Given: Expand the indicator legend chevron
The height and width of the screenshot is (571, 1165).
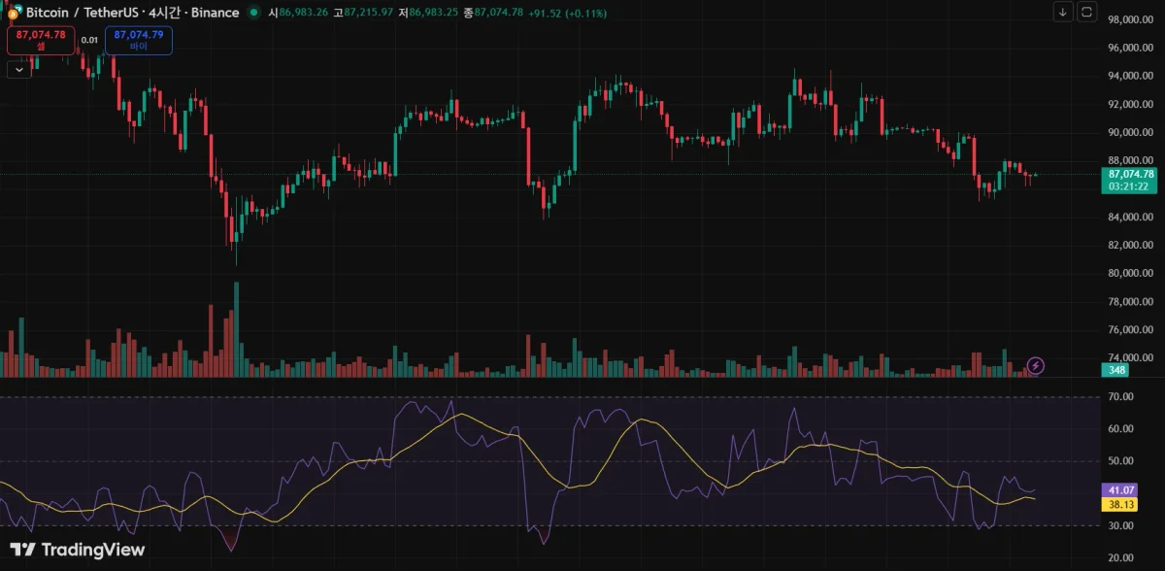Looking at the screenshot, I should (x=18, y=69).
